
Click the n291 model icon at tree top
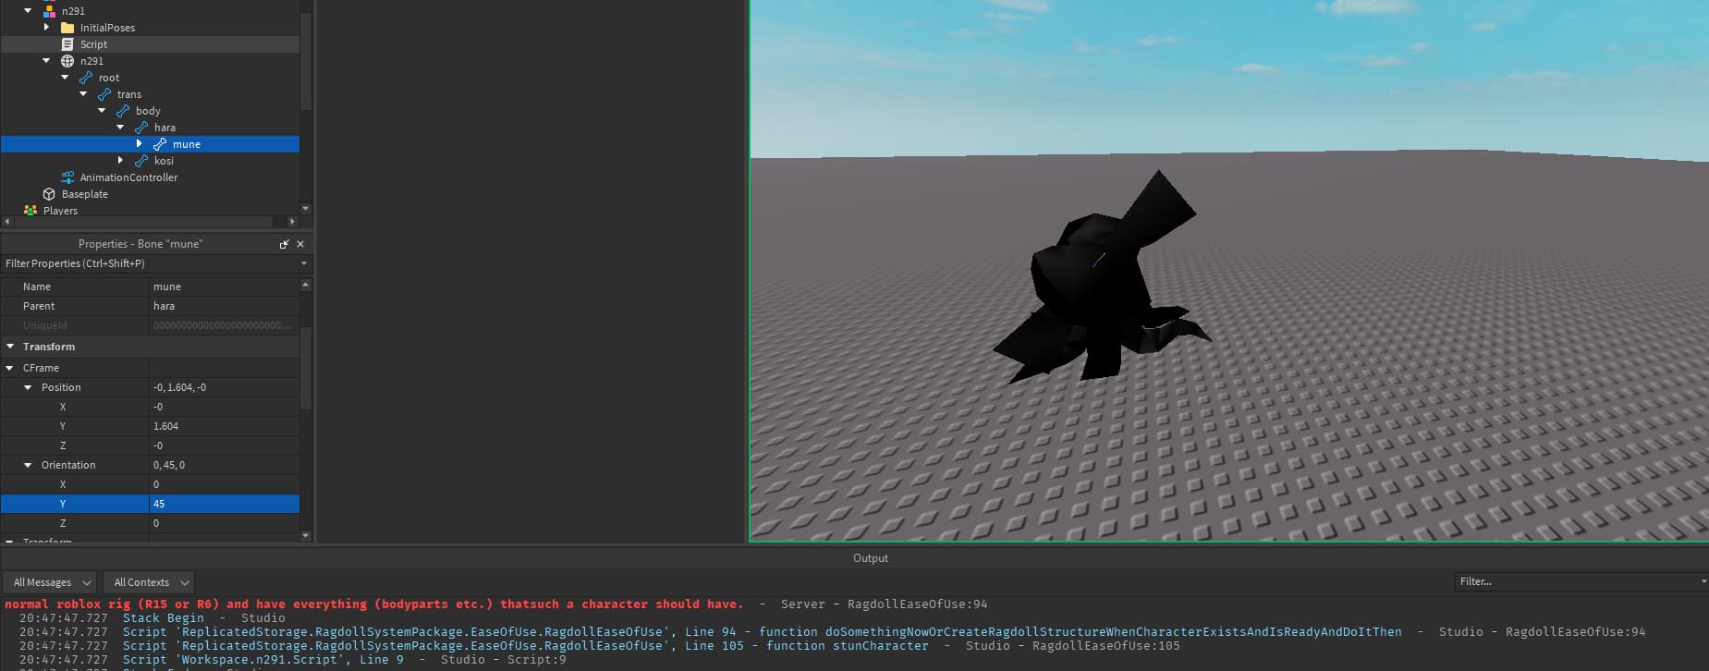49,11
